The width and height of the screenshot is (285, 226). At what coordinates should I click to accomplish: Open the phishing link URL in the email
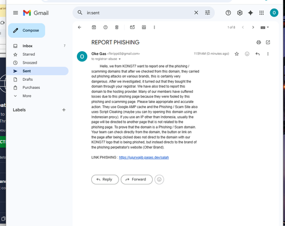pyautogui.click(x=144, y=158)
